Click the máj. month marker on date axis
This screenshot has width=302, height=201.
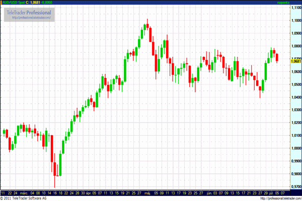coord(147,192)
